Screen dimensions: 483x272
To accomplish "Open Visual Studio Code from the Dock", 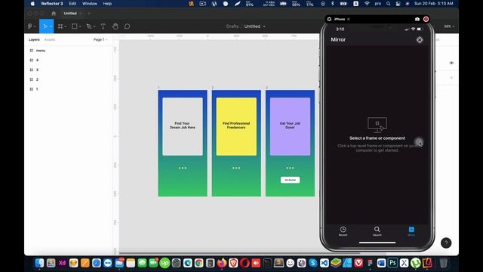I will click(x=324, y=263).
